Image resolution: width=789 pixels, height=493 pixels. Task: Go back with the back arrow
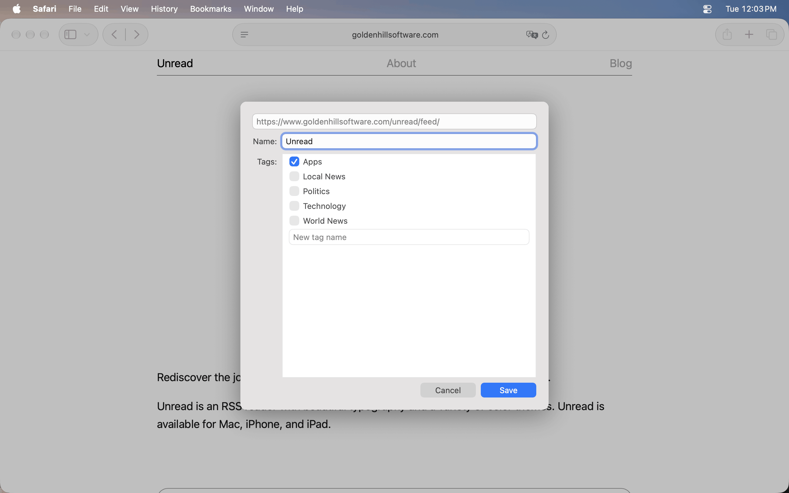tap(114, 35)
